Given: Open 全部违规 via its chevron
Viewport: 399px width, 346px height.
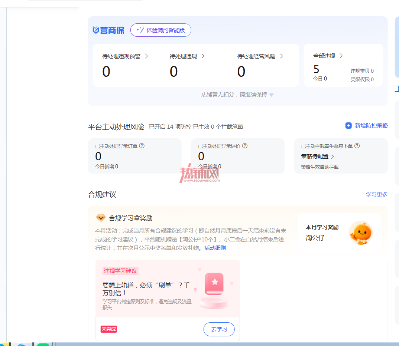Looking at the screenshot, I should tap(341, 56).
